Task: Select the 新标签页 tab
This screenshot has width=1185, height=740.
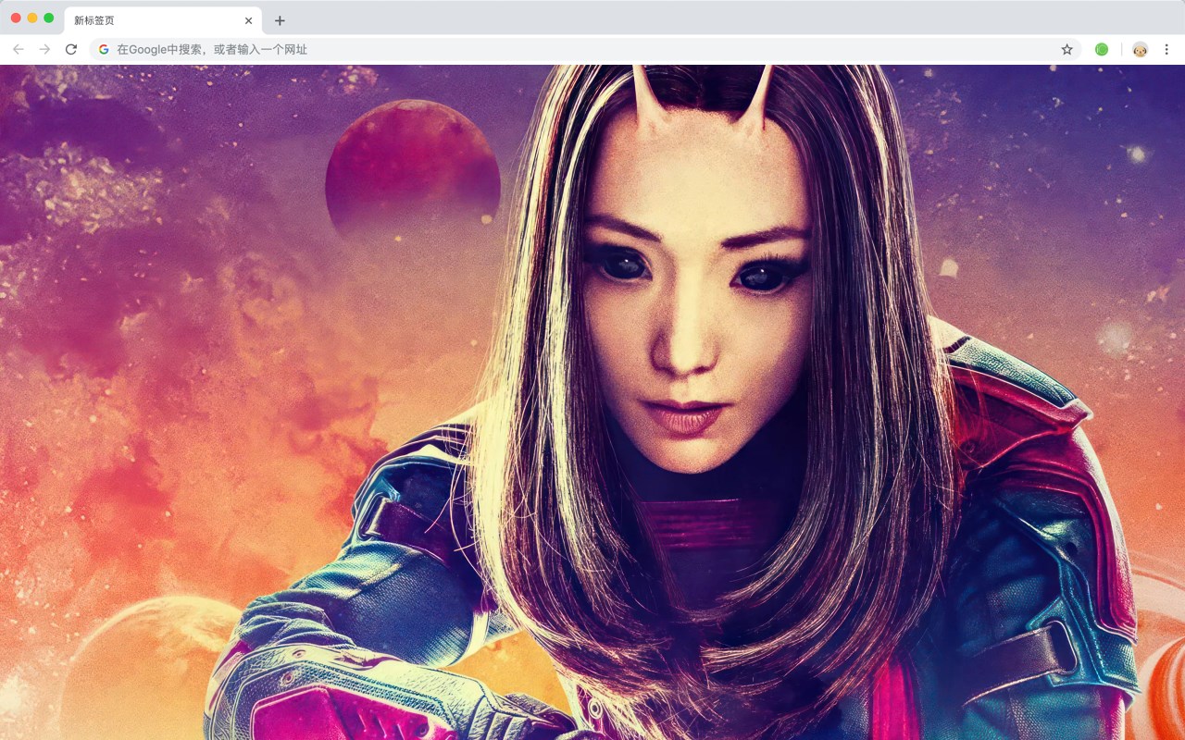Action: (x=163, y=20)
